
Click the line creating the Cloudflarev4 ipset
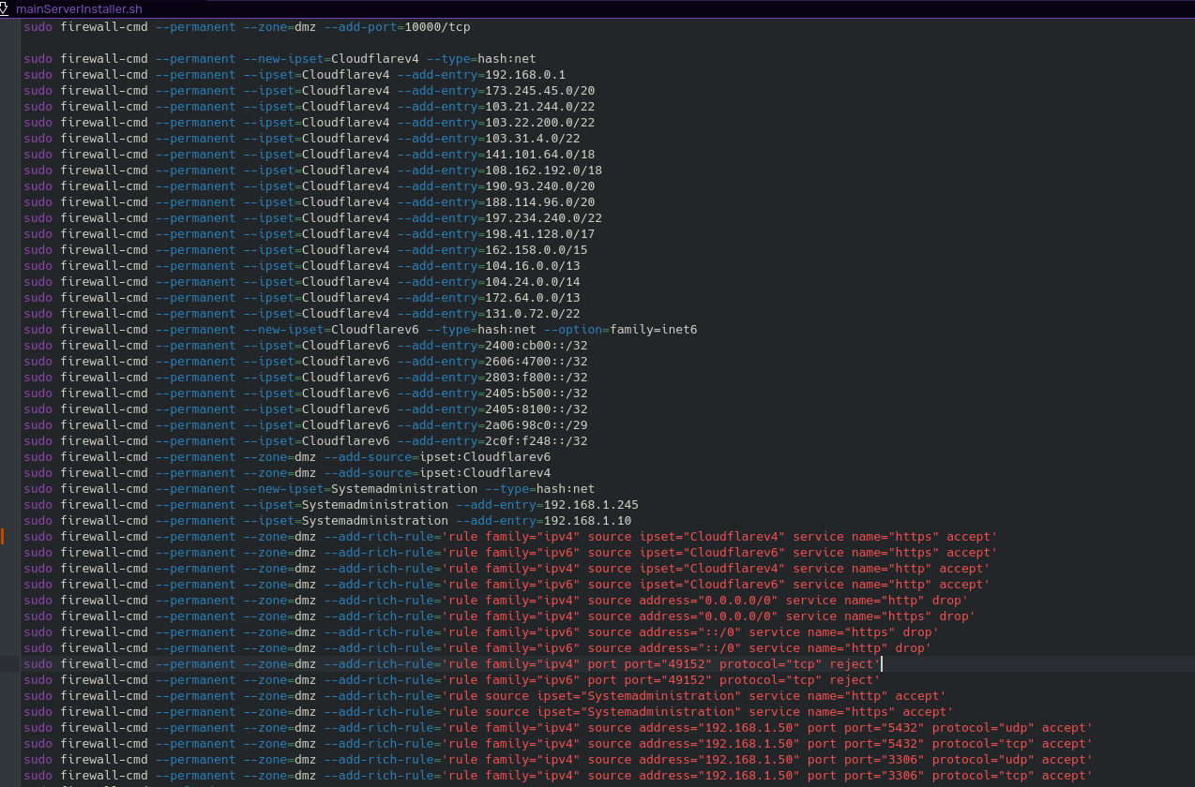click(x=280, y=58)
